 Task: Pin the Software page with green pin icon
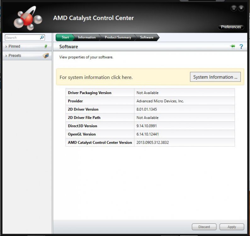232,47
